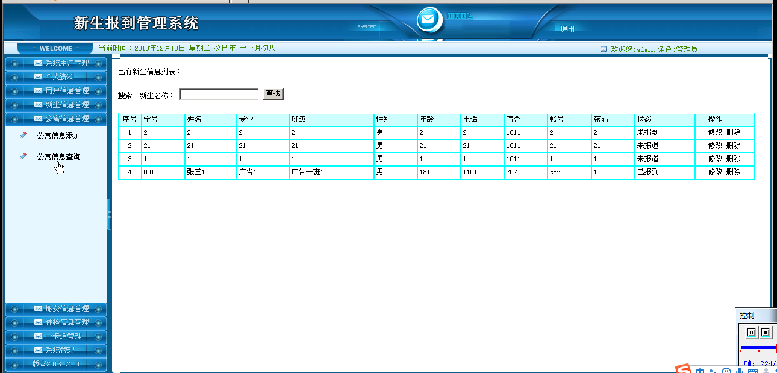This screenshot has height=373, width=777.
Task: Select the 已报到 status cell
Action: click(x=664, y=172)
